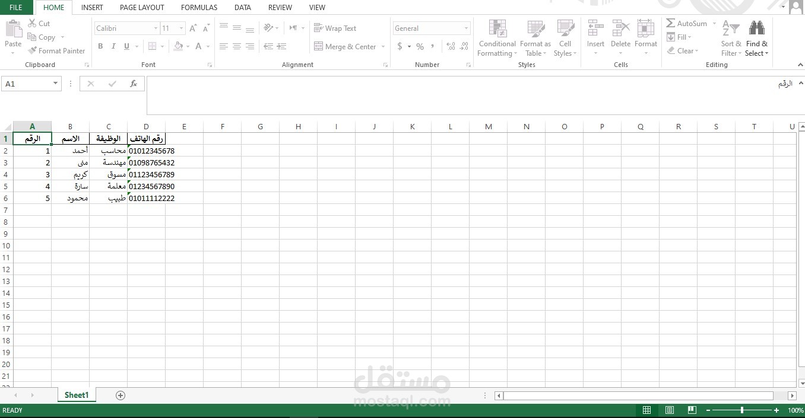Apply accounting dollar format
Screen dimensions: 805x418
point(400,46)
